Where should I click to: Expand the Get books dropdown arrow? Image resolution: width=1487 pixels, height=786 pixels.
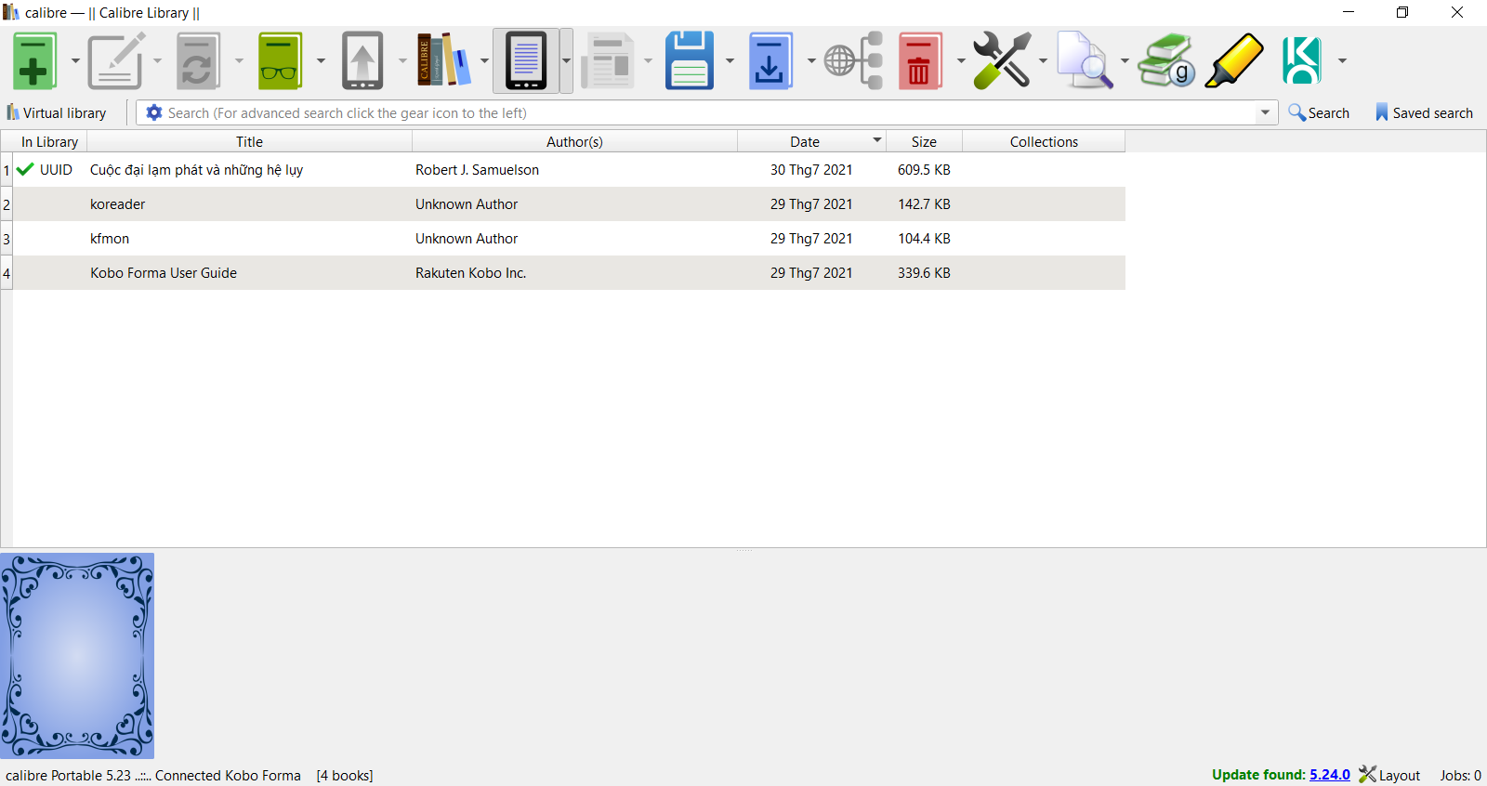[x=811, y=61]
